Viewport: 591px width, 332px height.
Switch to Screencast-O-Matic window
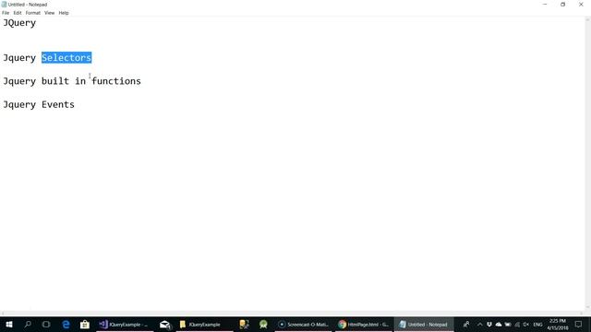(x=304, y=325)
